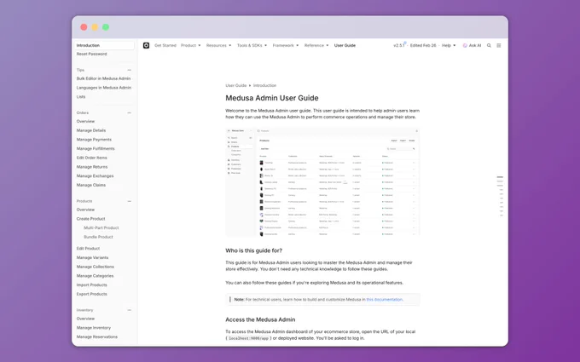Open Manage Details under Orders

coord(91,130)
